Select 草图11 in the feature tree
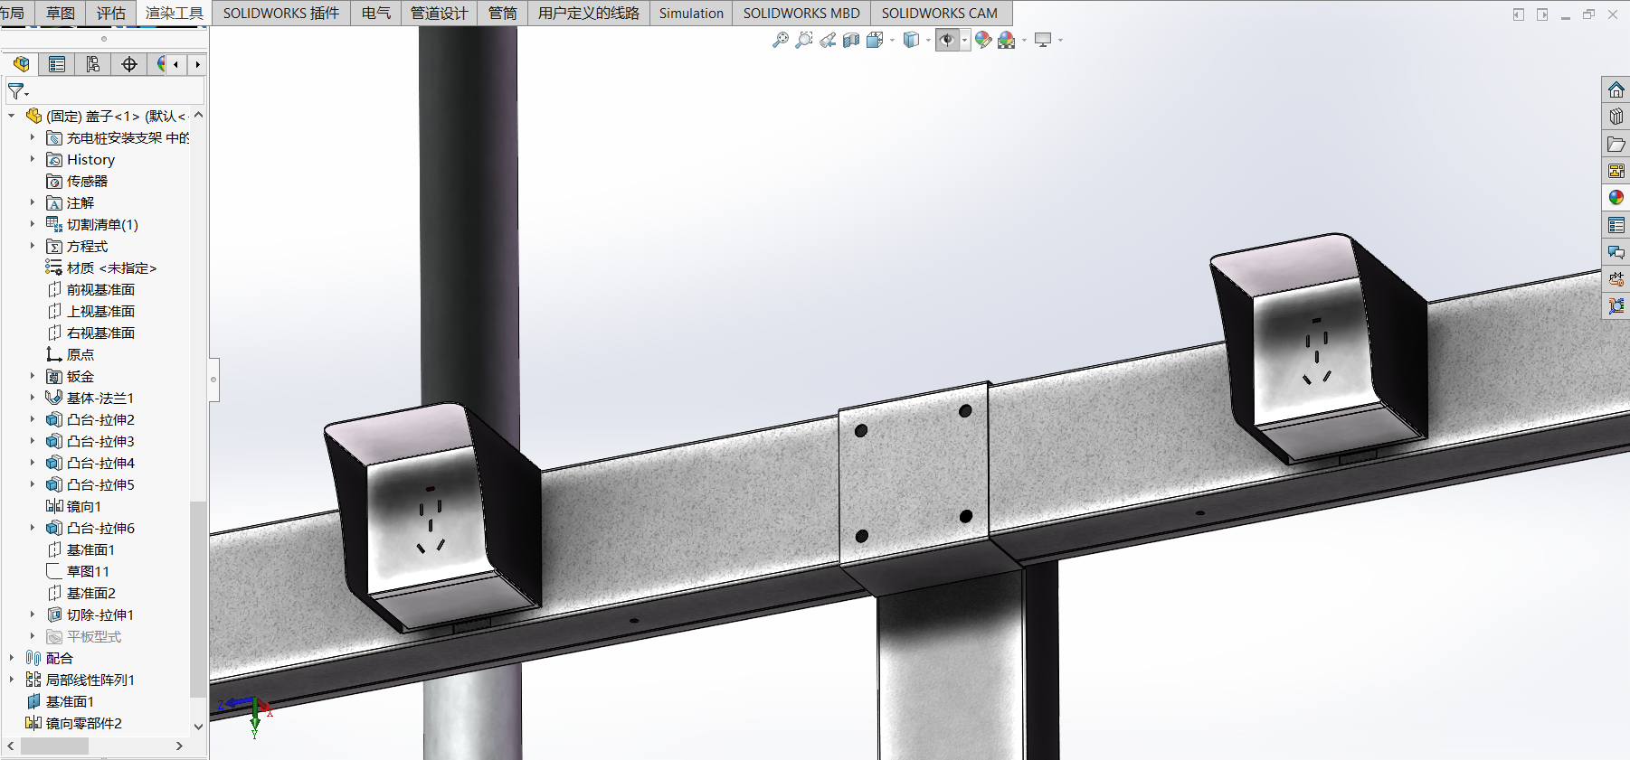Viewport: 1630px width, 760px height. coord(78,571)
